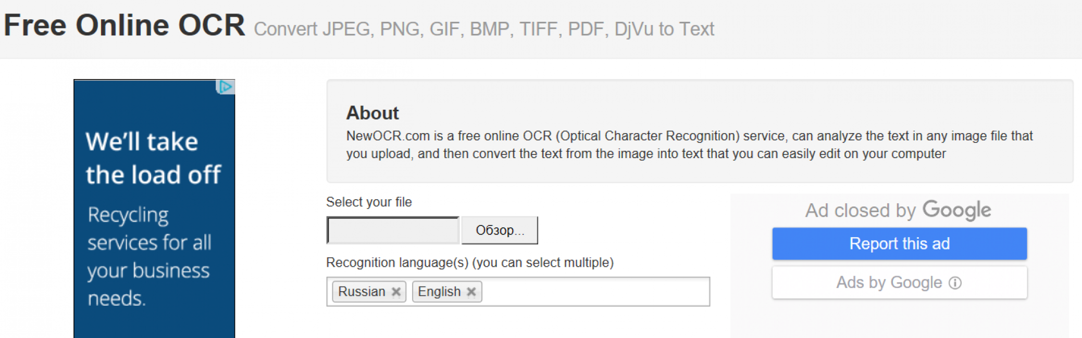Remove the Russian language tag
The height and width of the screenshot is (338, 1082).
pyautogui.click(x=396, y=292)
